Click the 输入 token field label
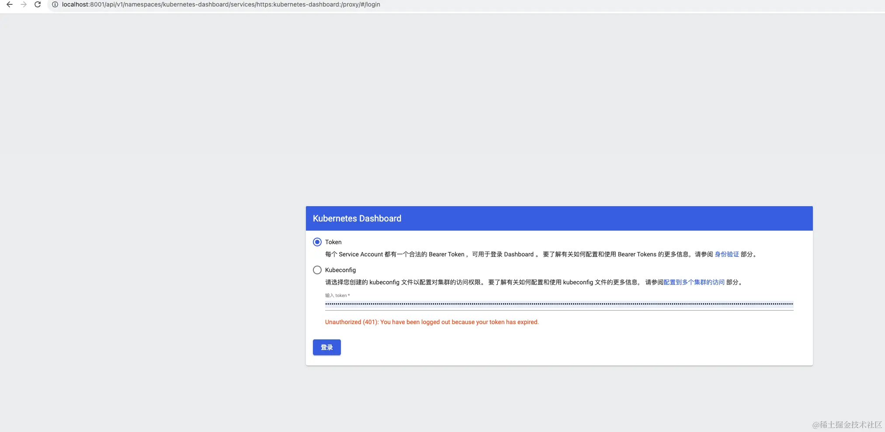The height and width of the screenshot is (432, 885). 337,295
